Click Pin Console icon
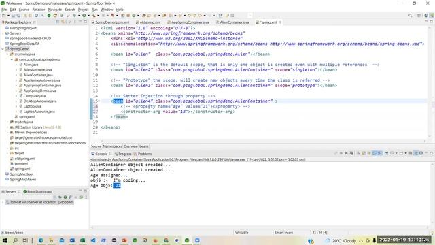This screenshot has height=245, width=435. [387, 153]
